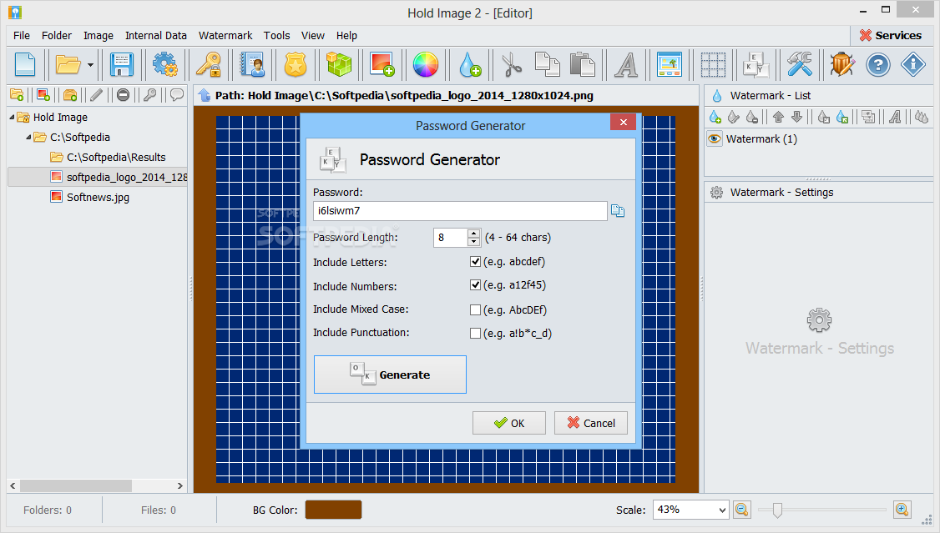Click the add image toolbar icon
Viewport: 940px width, 533px height.
pos(382,64)
